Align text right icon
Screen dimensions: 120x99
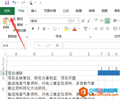coord(107,29)
